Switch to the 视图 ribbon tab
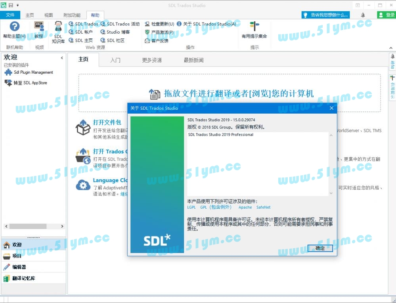Image resolution: width=396 pixels, height=303 pixels. (48, 15)
